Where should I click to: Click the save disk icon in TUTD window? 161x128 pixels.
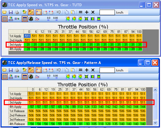(11, 12)
